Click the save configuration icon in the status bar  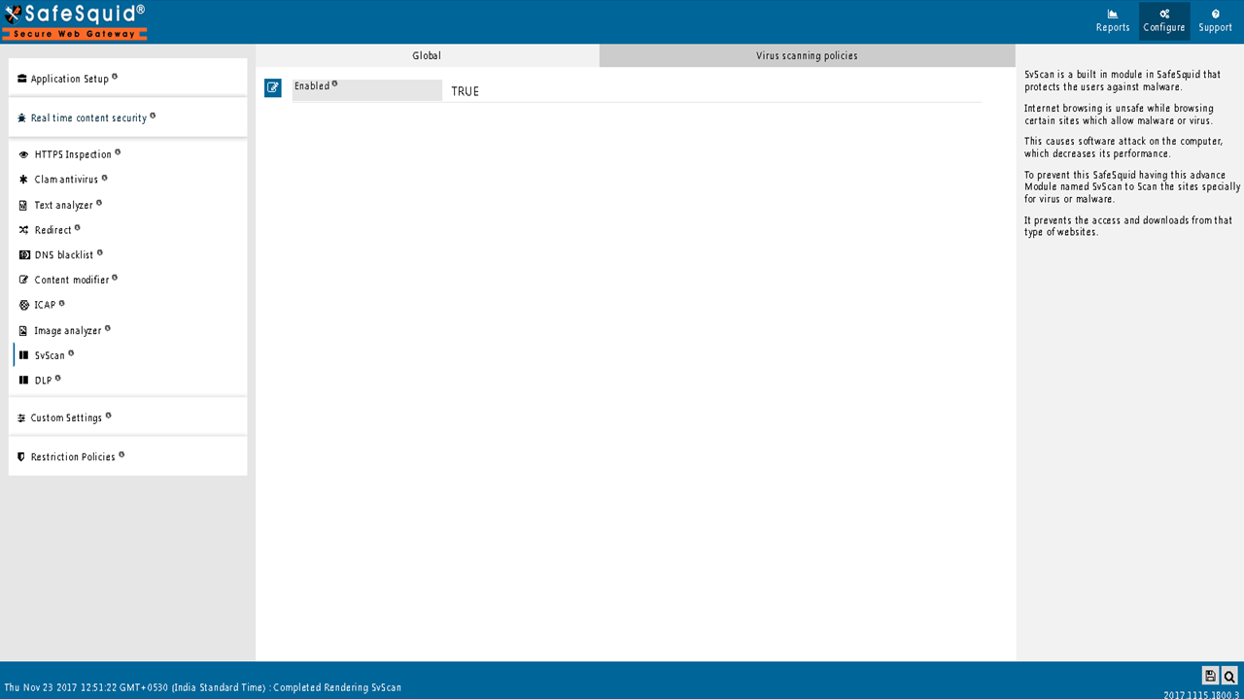[x=1210, y=676]
